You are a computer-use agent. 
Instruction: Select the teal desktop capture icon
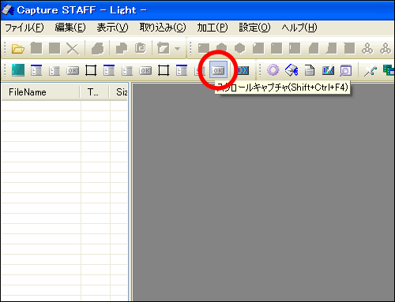[18, 70]
